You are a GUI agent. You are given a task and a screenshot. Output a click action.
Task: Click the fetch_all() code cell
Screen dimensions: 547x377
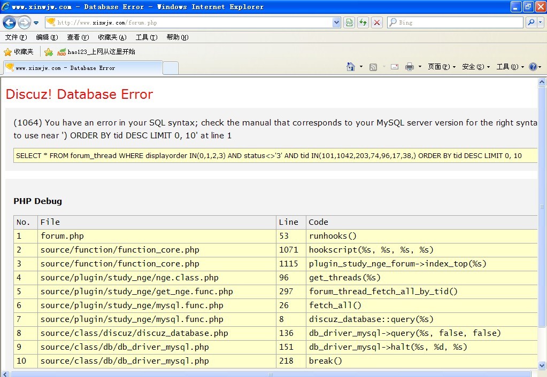tap(421, 305)
